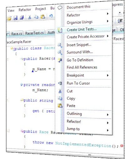Click the Races member dropdown at right

[118, 39]
